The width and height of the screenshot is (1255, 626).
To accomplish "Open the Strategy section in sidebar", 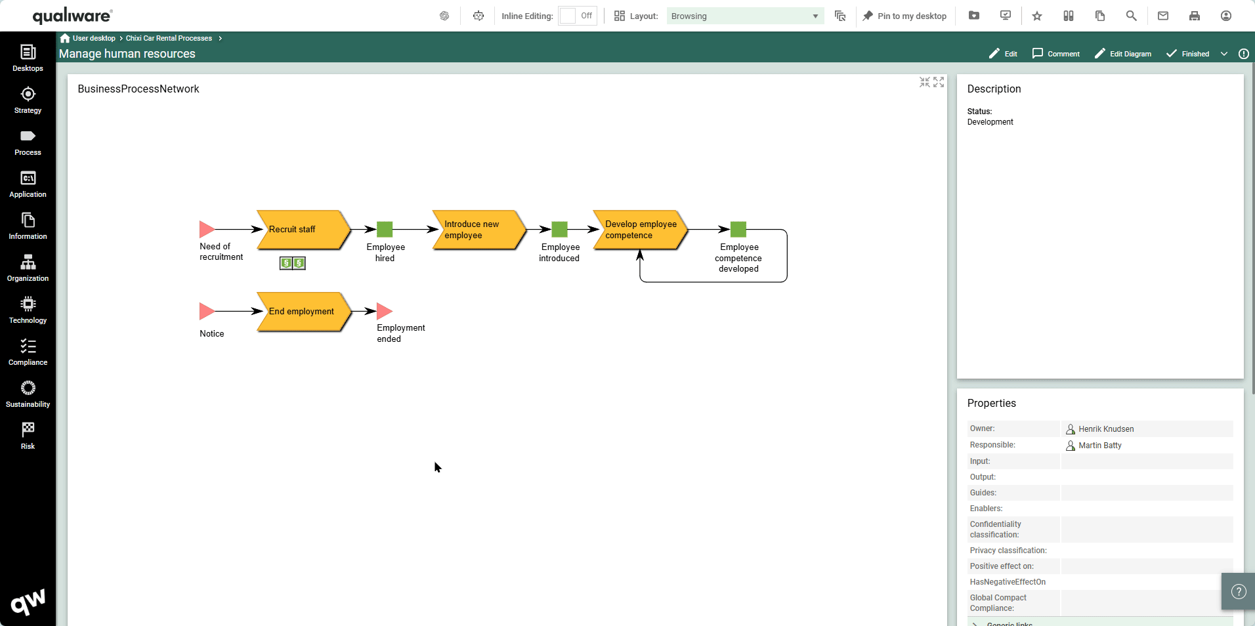I will pyautogui.click(x=28, y=100).
